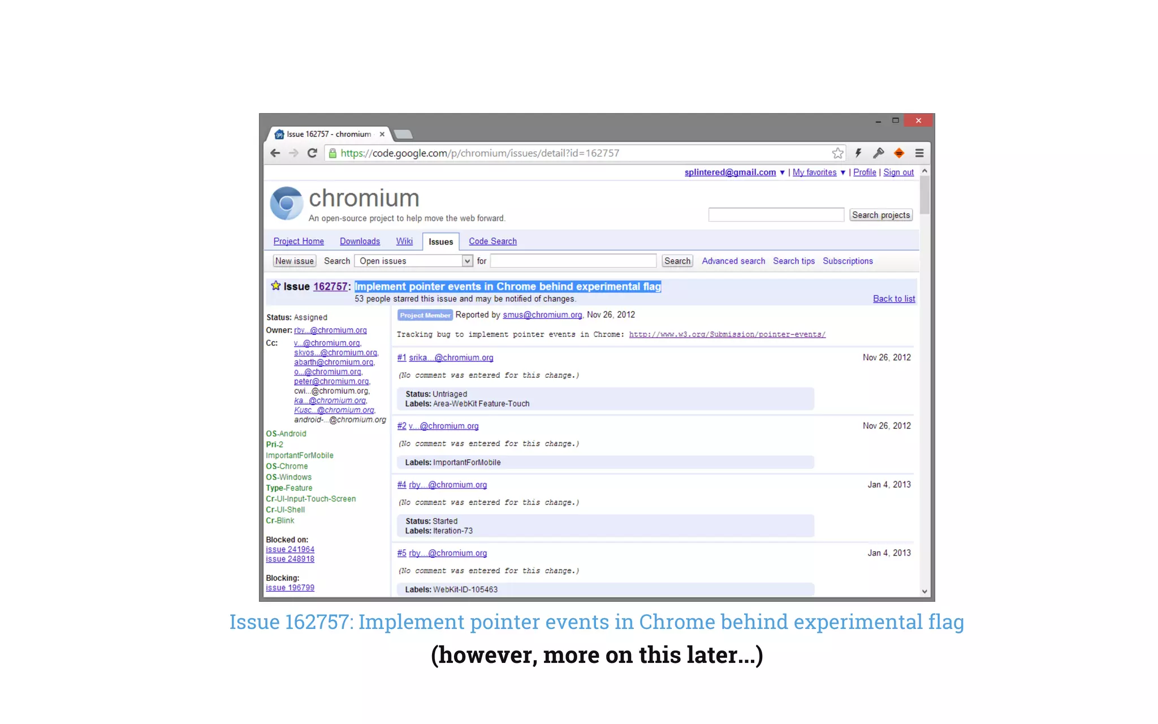This screenshot has width=1158, height=724.
Task: Click the Profile link
Action: click(865, 173)
